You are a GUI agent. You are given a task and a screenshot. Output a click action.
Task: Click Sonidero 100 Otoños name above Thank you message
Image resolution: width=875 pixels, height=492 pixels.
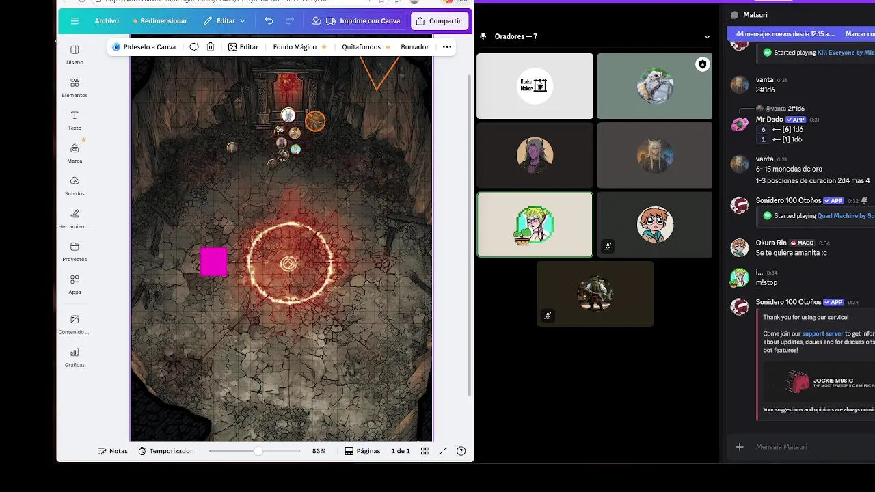click(788, 302)
